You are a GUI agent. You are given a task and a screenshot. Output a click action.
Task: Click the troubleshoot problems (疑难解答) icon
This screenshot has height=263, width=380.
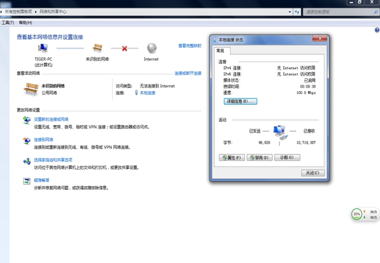coord(27,181)
